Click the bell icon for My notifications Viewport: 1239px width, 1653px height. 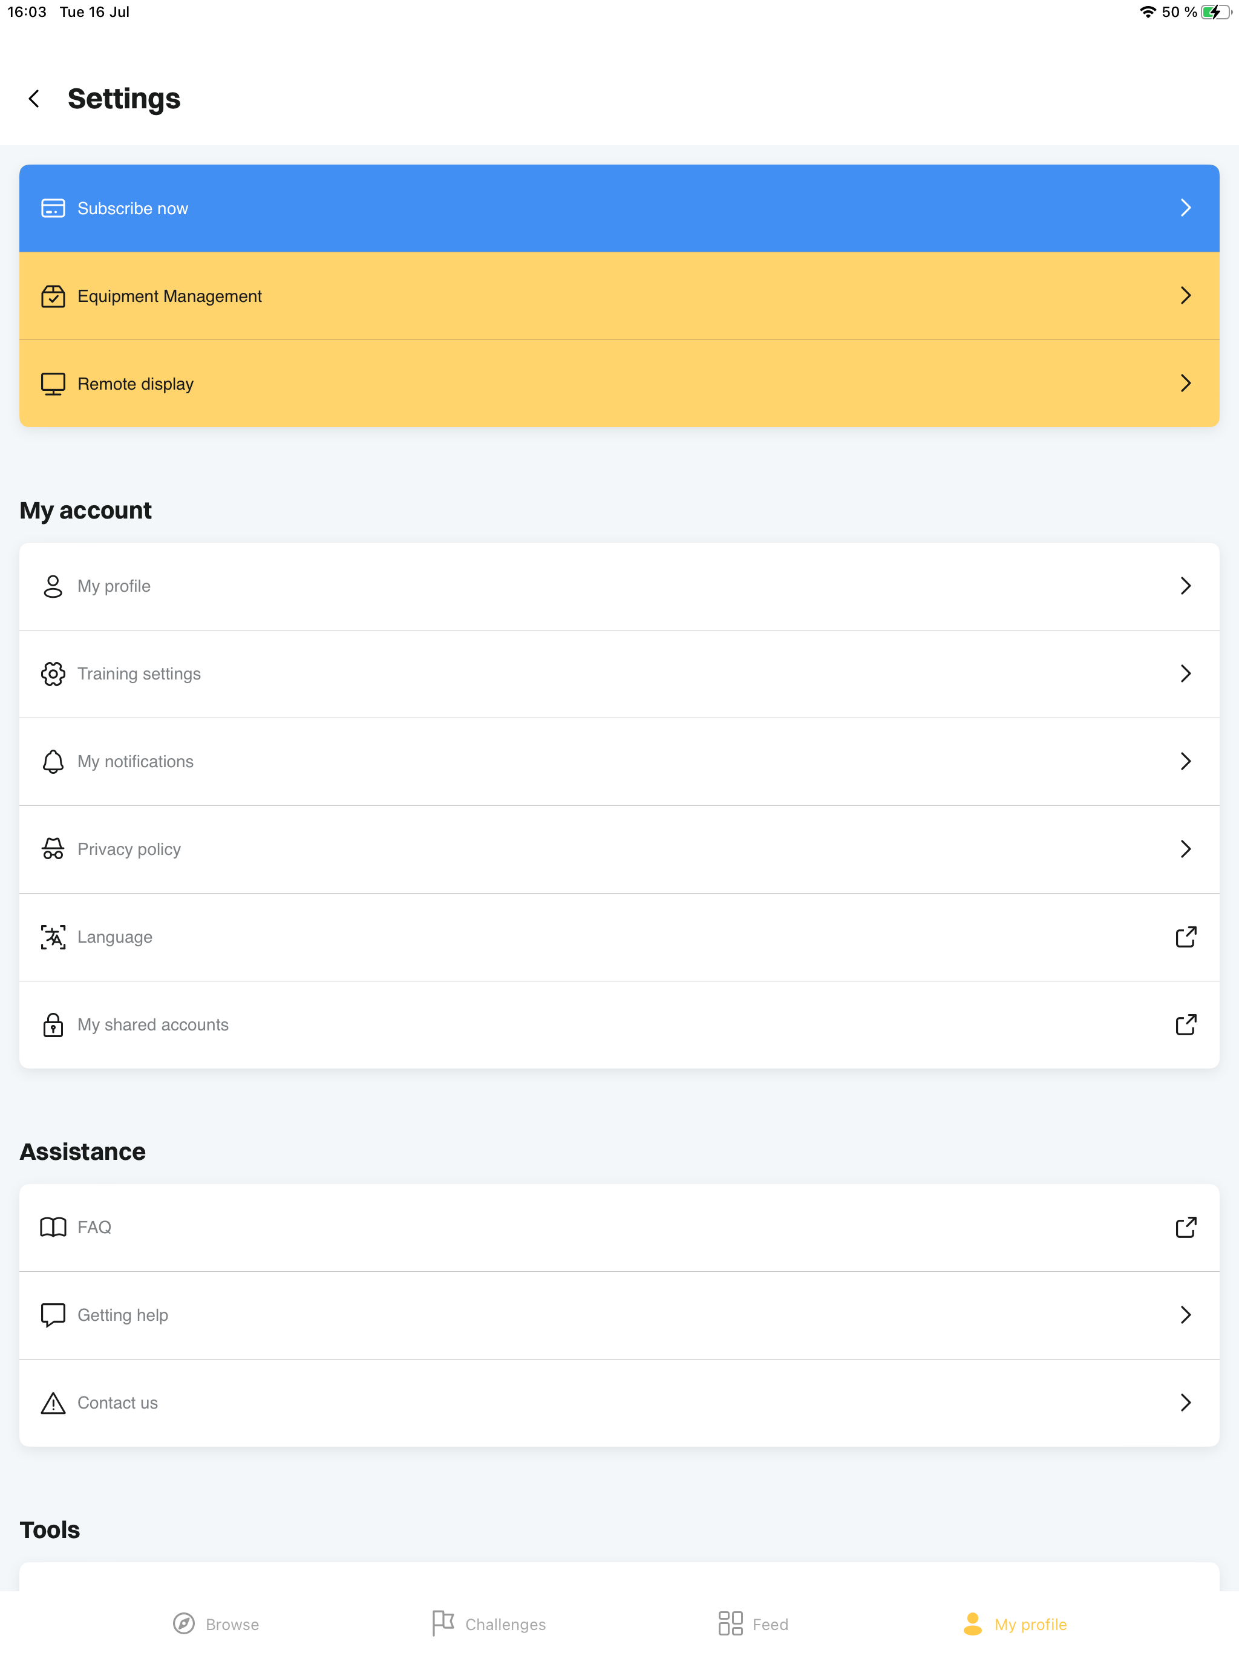click(53, 762)
